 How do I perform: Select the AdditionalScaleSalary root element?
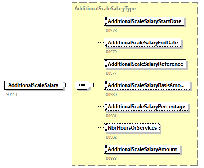[34, 85]
